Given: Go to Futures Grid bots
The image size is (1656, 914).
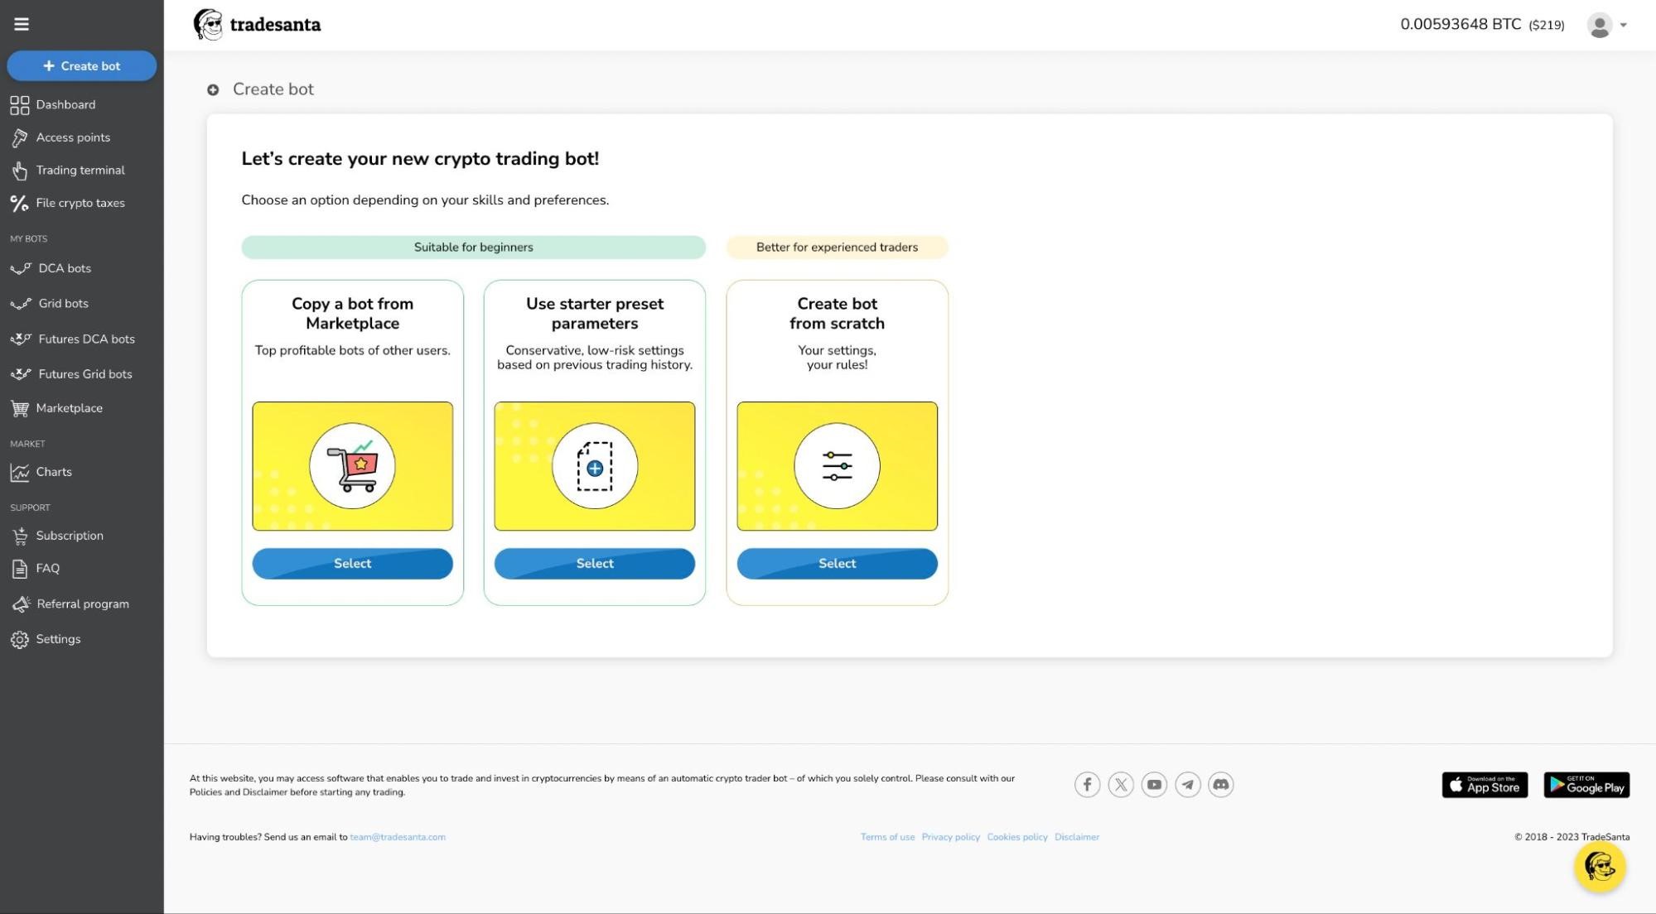Looking at the screenshot, I should click(84, 374).
